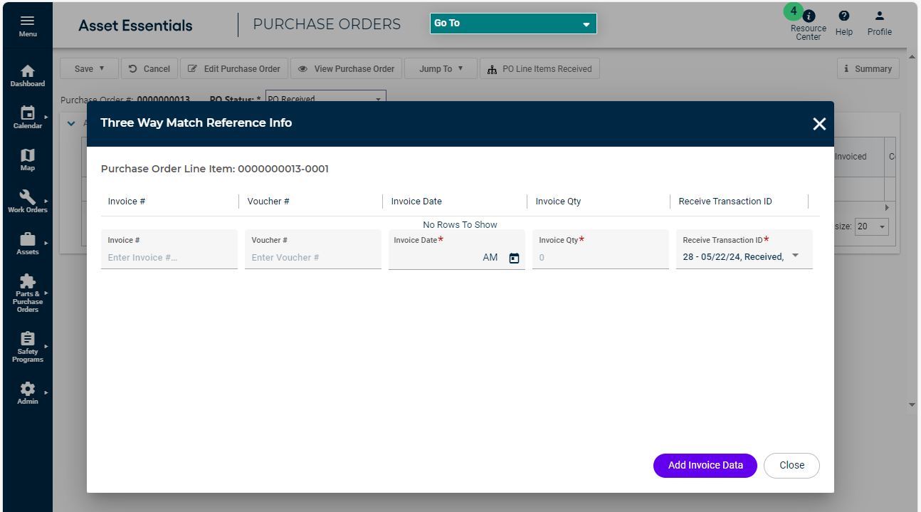921x512 pixels.
Task: Open the page size dropdown showing 20
Action: click(x=872, y=226)
